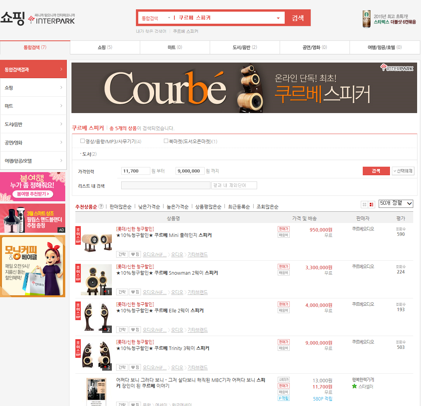Open the book thumbnail for 어쩌다 보니 그러다 보니
The width and height of the screenshot is (421, 406).
coord(96,392)
